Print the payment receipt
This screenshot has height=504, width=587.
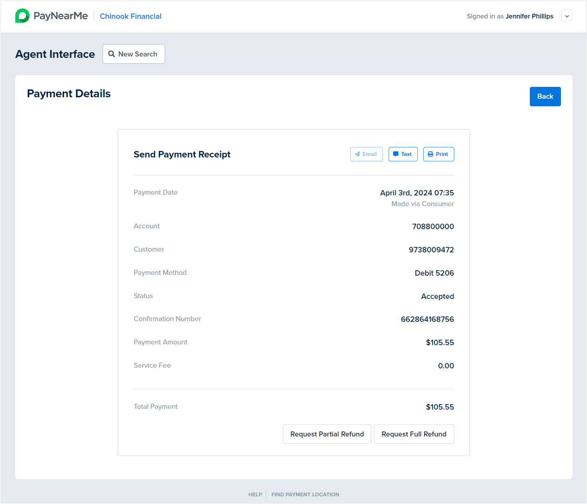(x=439, y=154)
